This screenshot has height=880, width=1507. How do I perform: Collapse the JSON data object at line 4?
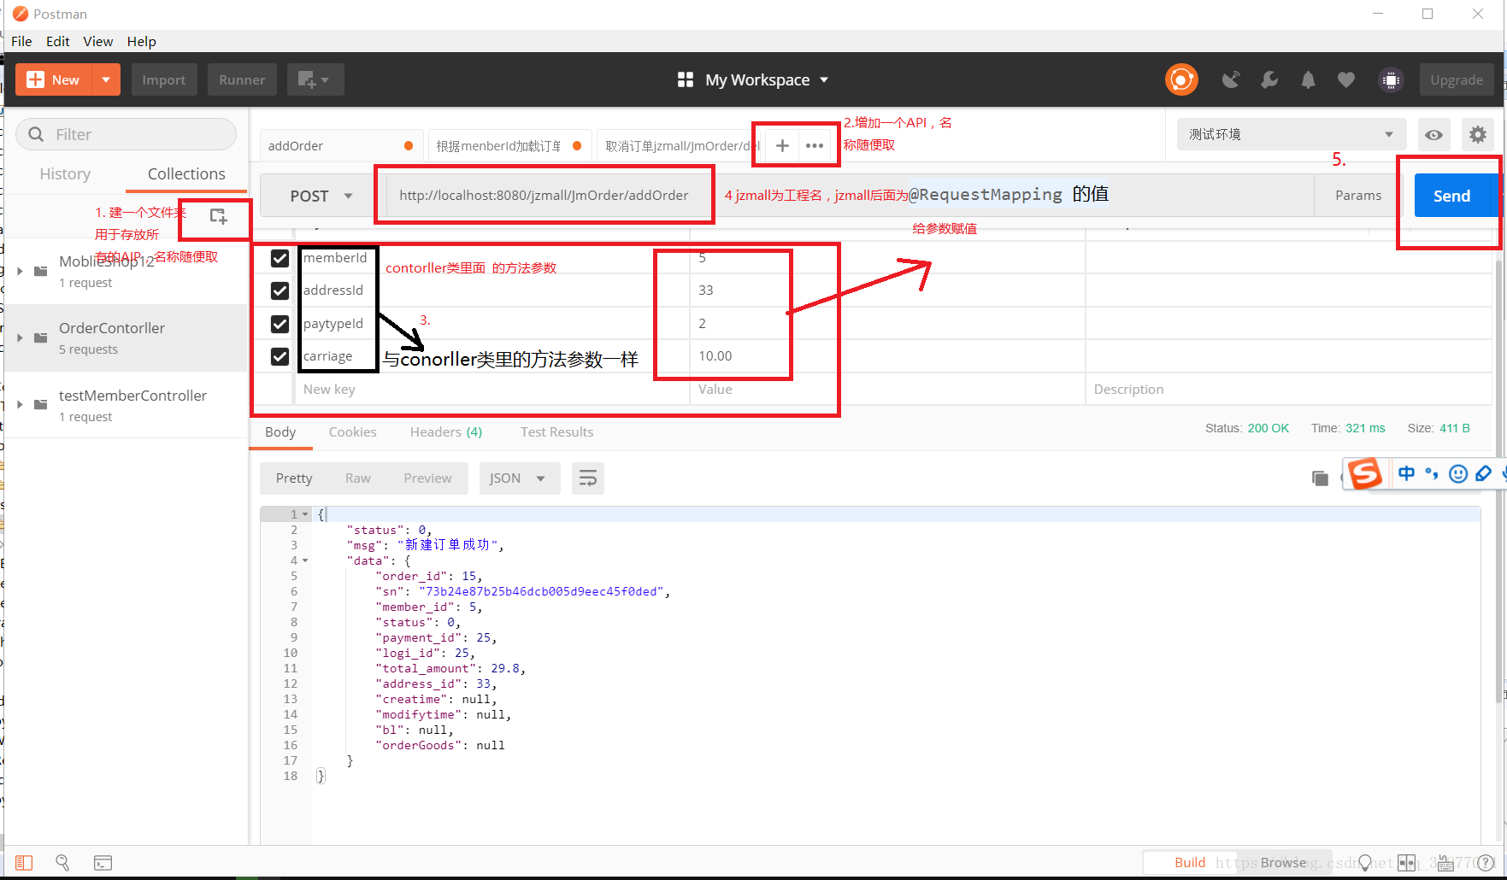(x=305, y=561)
